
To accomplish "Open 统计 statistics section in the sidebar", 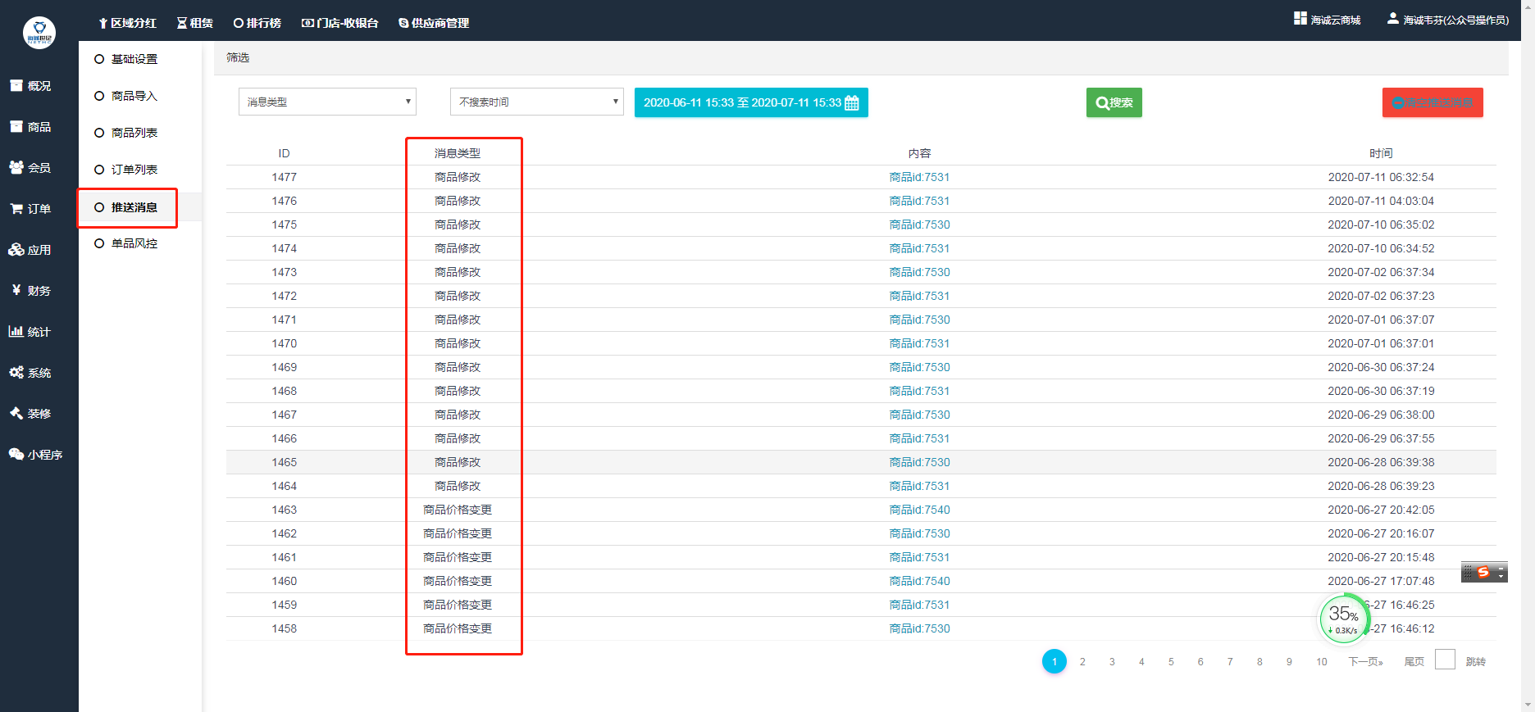I will click(x=30, y=332).
